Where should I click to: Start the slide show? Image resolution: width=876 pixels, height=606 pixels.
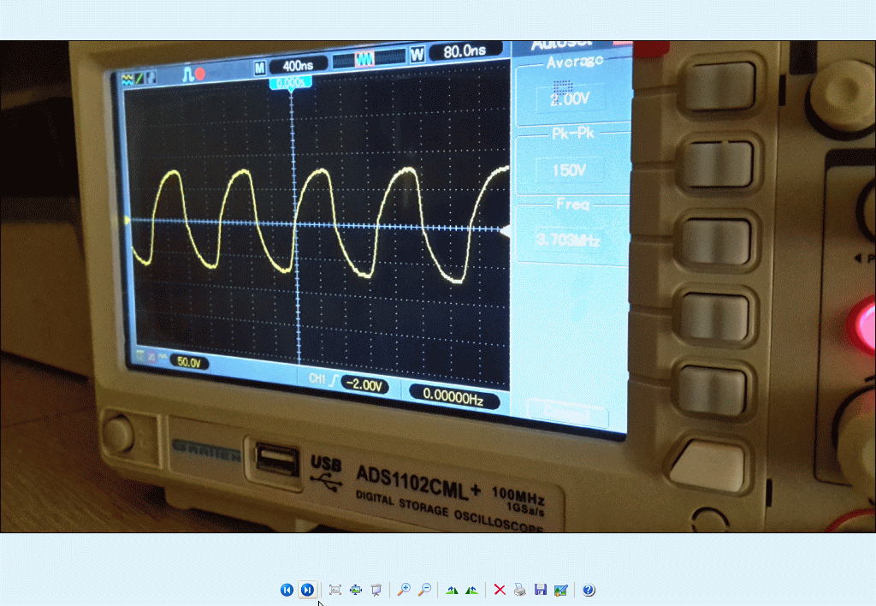tap(376, 590)
